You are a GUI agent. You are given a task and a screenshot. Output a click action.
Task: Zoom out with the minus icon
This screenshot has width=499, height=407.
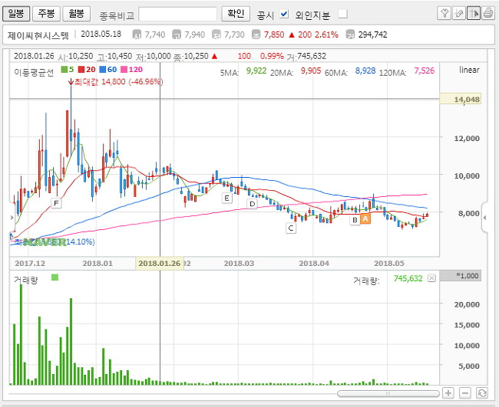pos(466,392)
